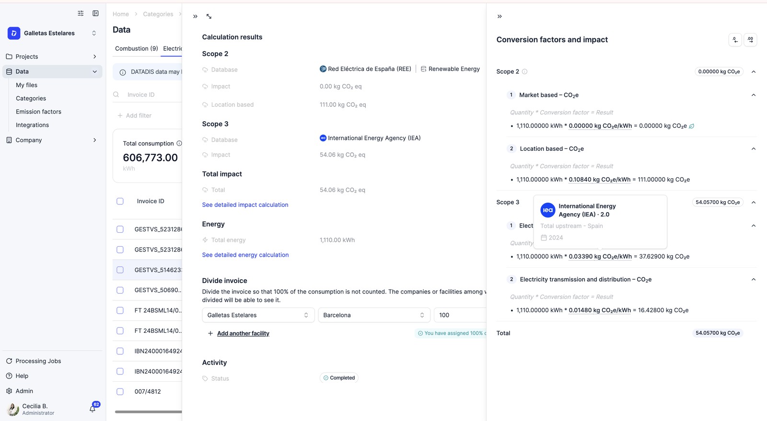Viewport: 767px width, 421px height.
Task: Check the GESTVS_50690 row checkbox
Action: (x=120, y=290)
